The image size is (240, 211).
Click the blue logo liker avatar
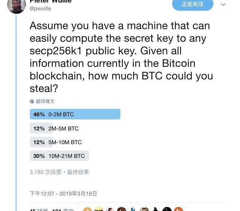tap(133, 209)
